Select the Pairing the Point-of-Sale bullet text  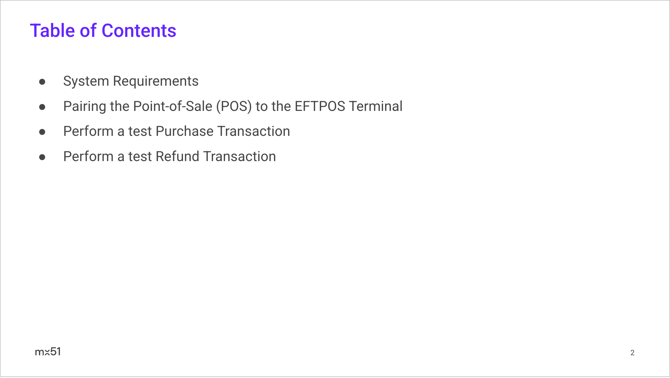coord(232,106)
